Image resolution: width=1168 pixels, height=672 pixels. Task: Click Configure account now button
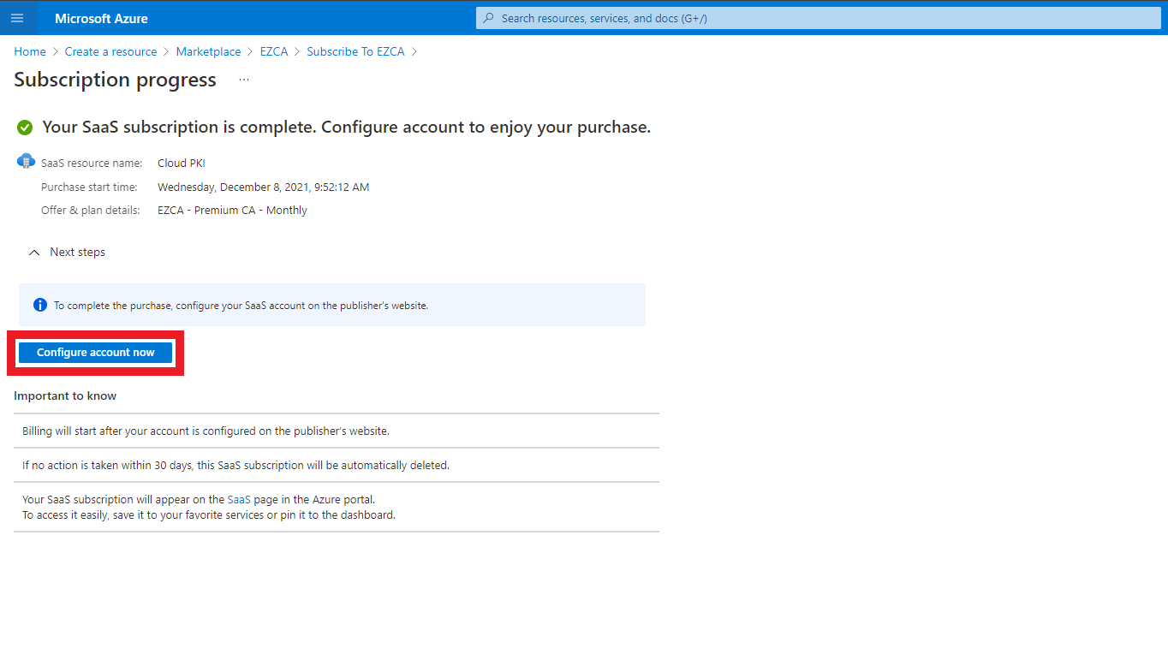(x=96, y=353)
